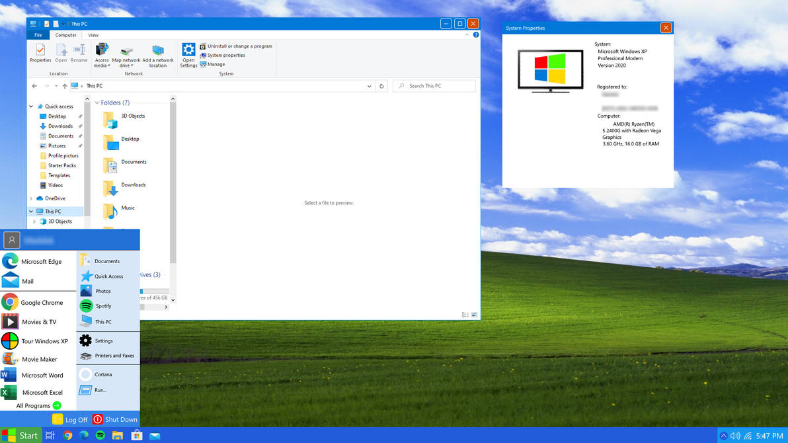Open Mail from the Start menu
Screen dimensions: 788x443
coord(18,281)
